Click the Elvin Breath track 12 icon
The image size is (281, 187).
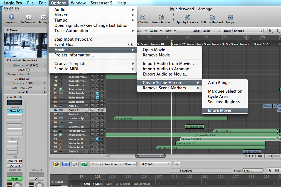click(x=61, y=93)
